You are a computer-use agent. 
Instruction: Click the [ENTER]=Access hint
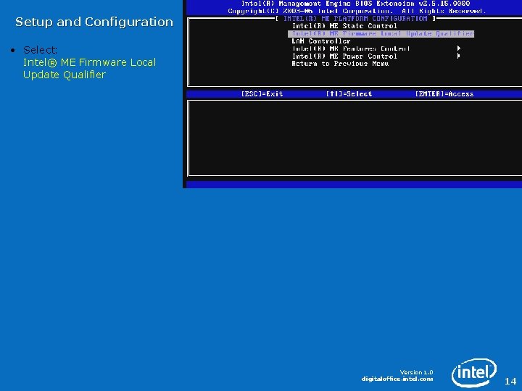pyautogui.click(x=444, y=94)
